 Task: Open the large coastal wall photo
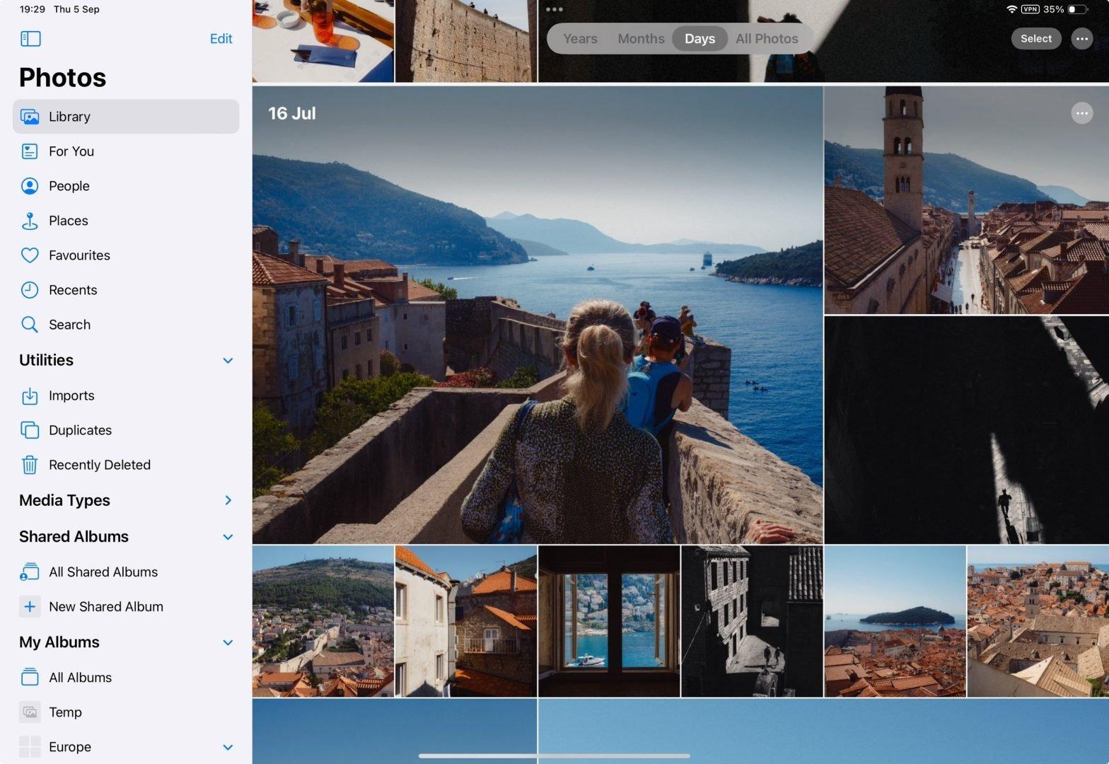[538, 315]
